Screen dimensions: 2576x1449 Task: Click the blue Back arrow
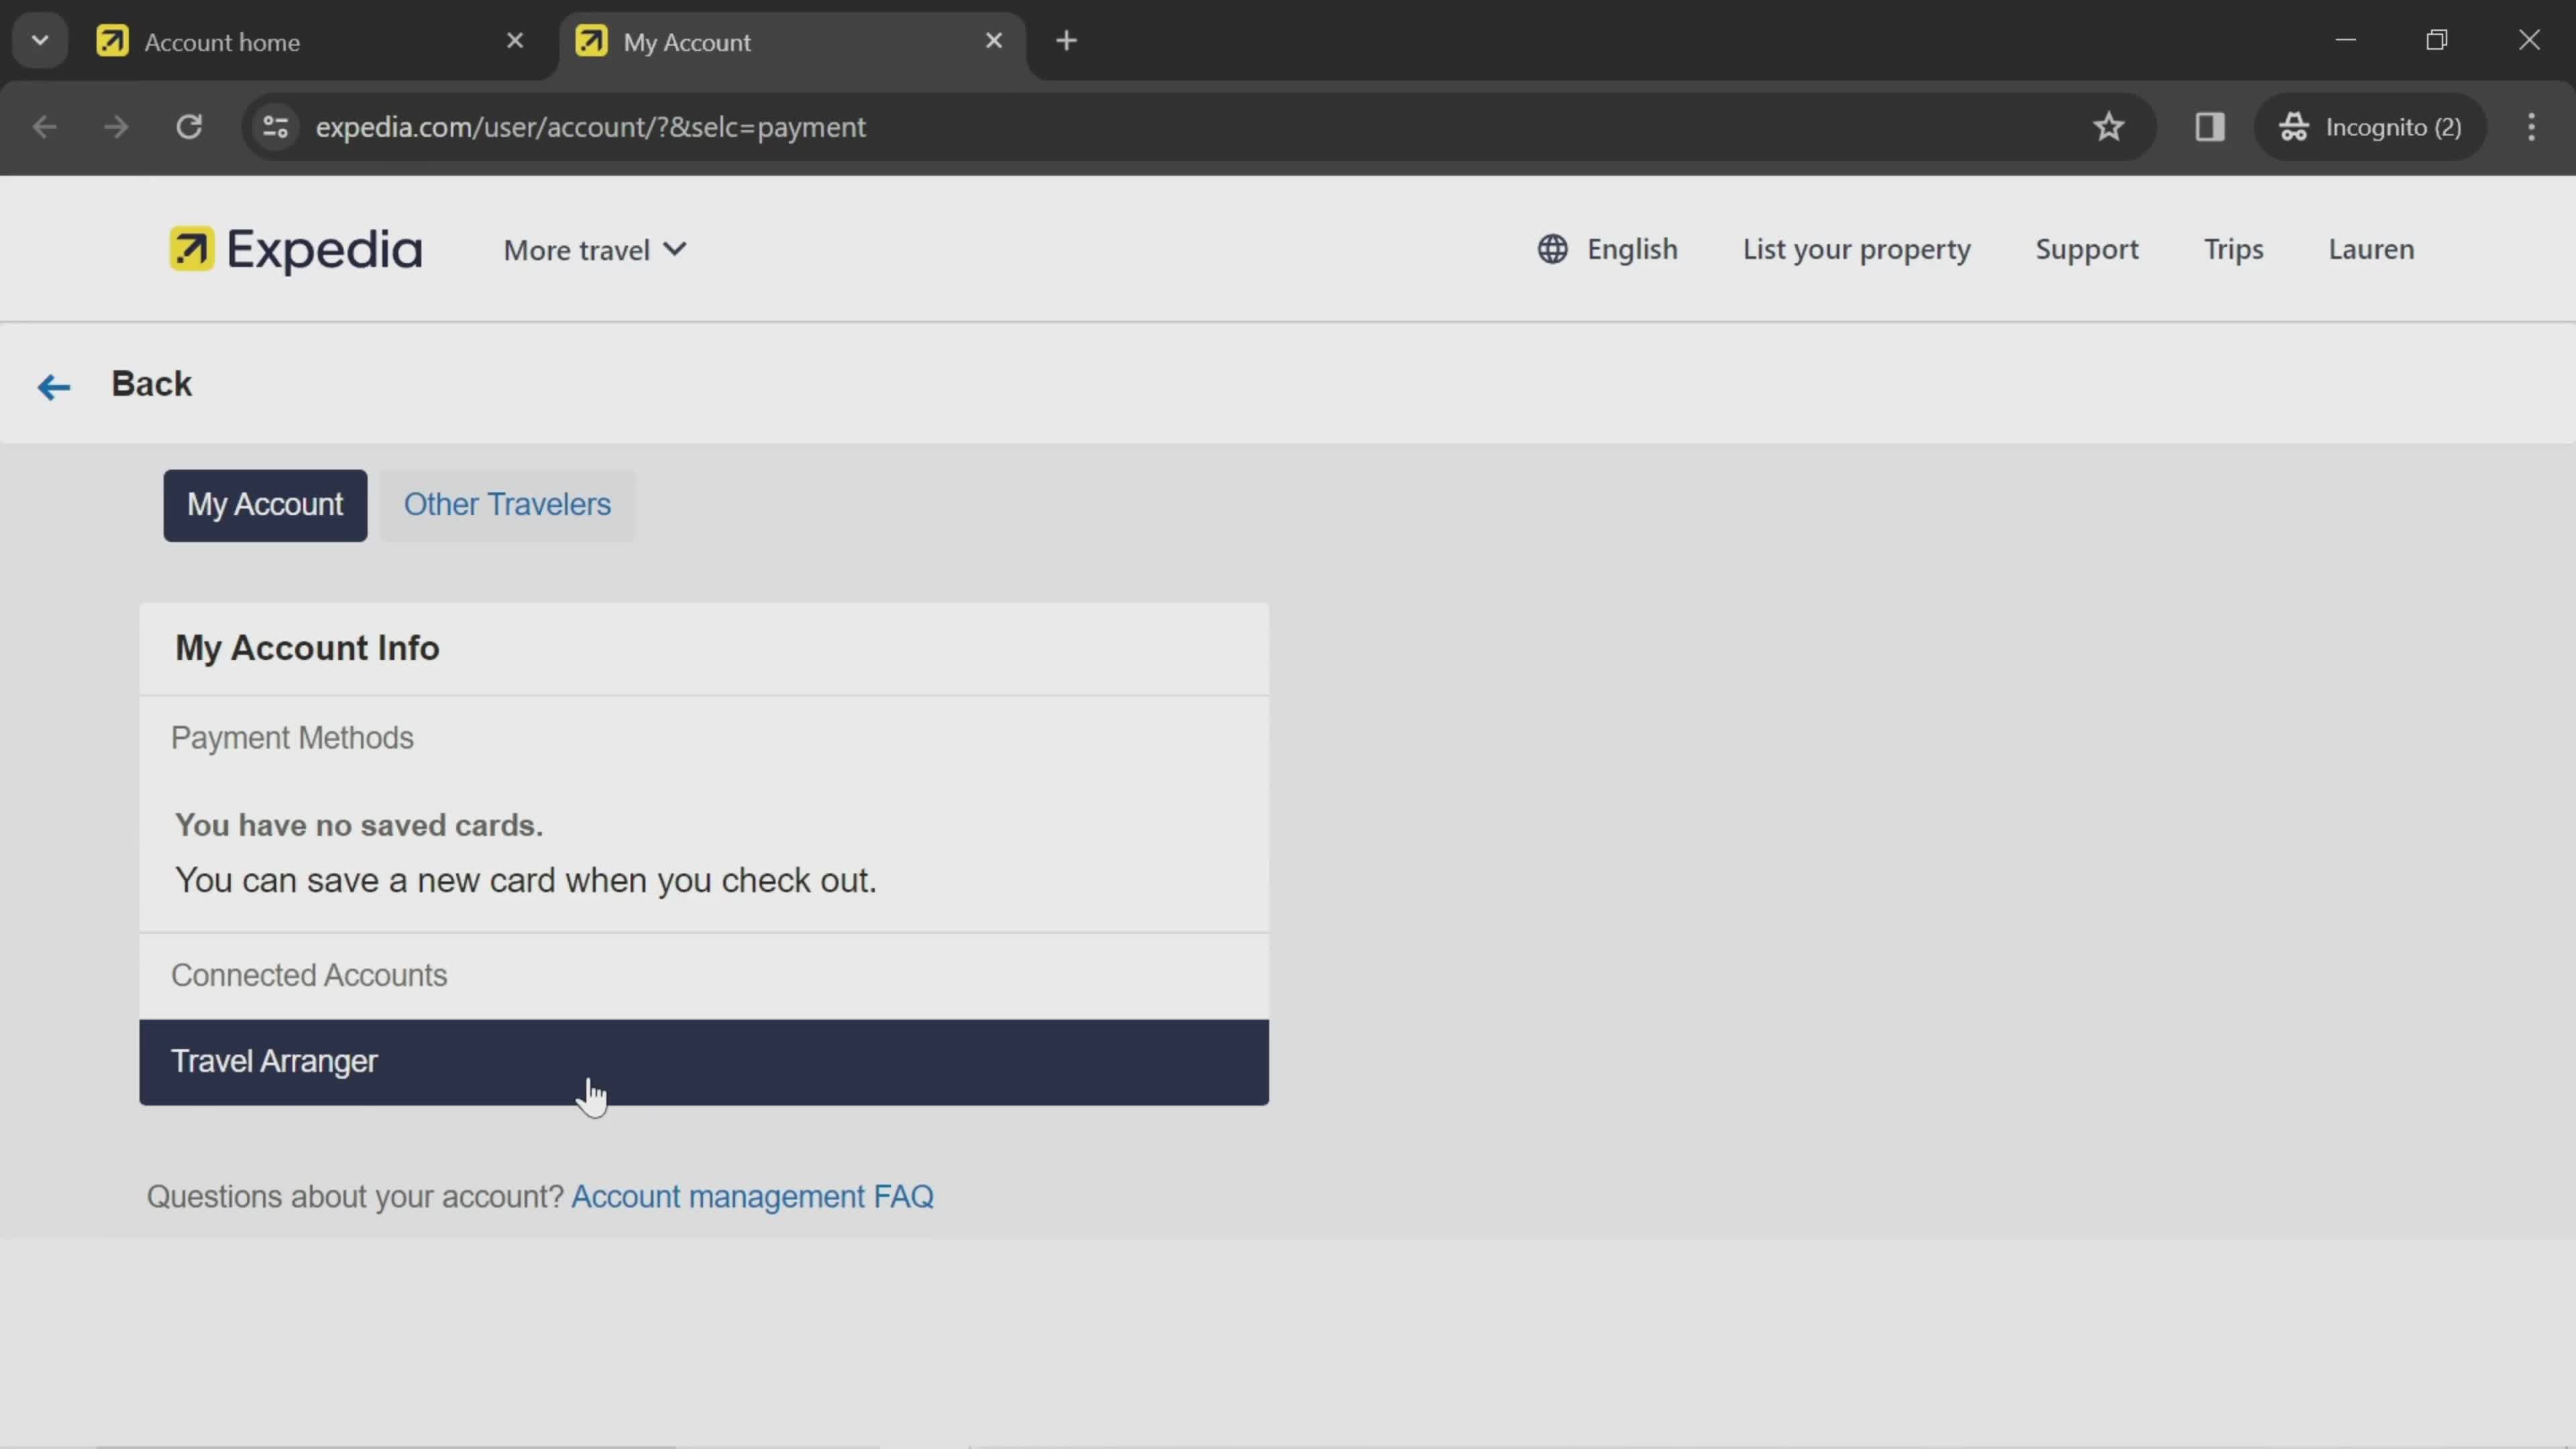54,386
